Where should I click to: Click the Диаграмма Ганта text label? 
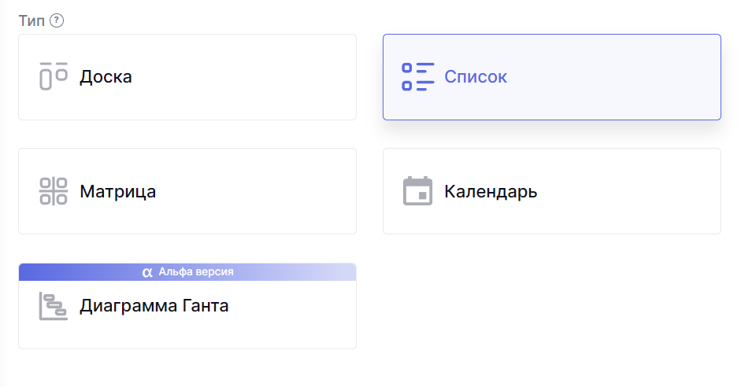(154, 305)
